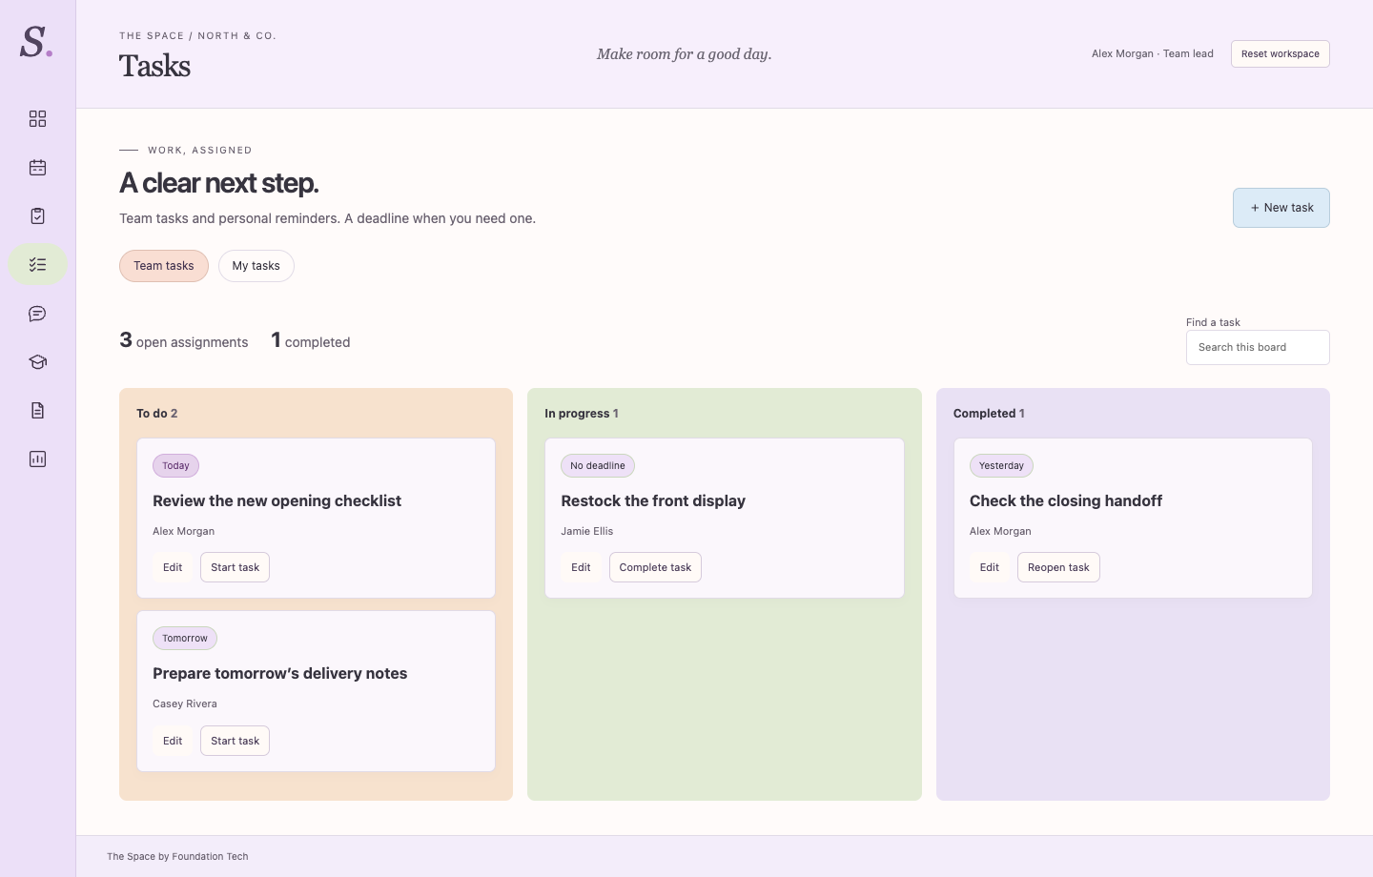Viewport: 1373px width, 877px height.
Task: Click the Tomorrow deadline badge
Action: point(185,639)
